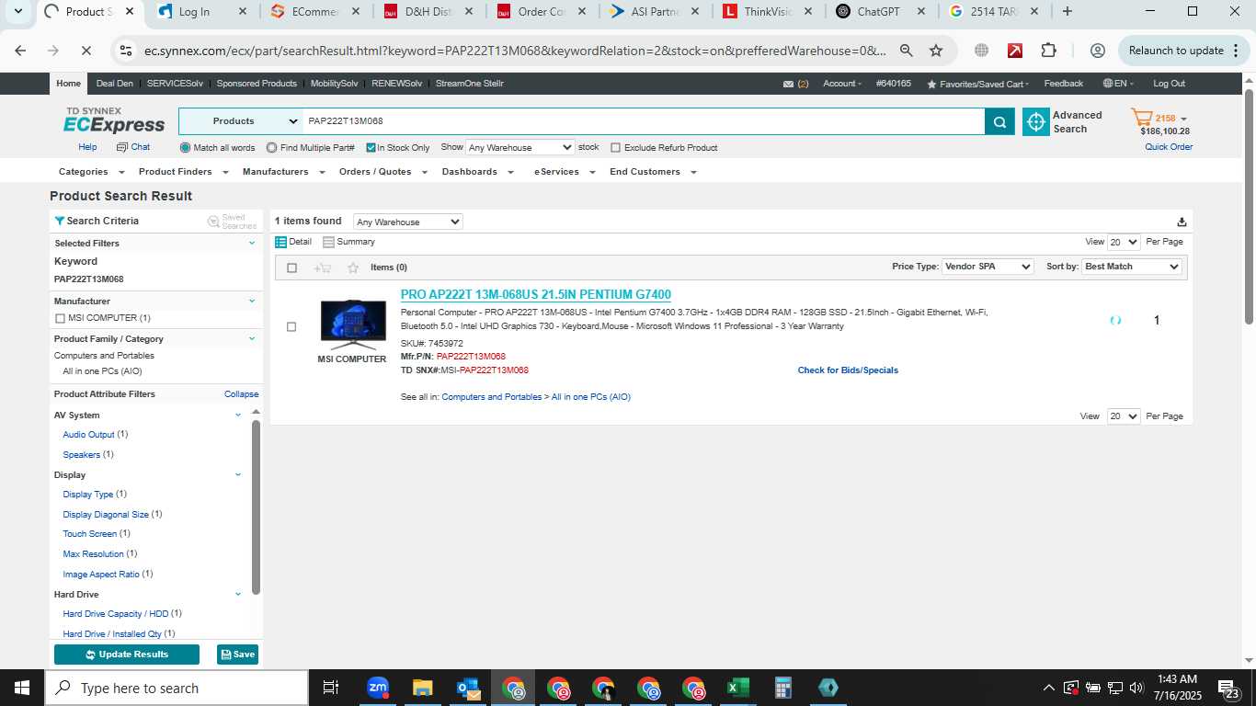Image resolution: width=1256 pixels, height=706 pixels.
Task: Open Chrome extensions puzzle icon
Action: [x=1049, y=51]
